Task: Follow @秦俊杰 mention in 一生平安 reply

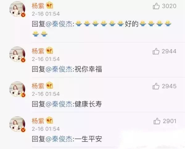Action: (x=59, y=139)
